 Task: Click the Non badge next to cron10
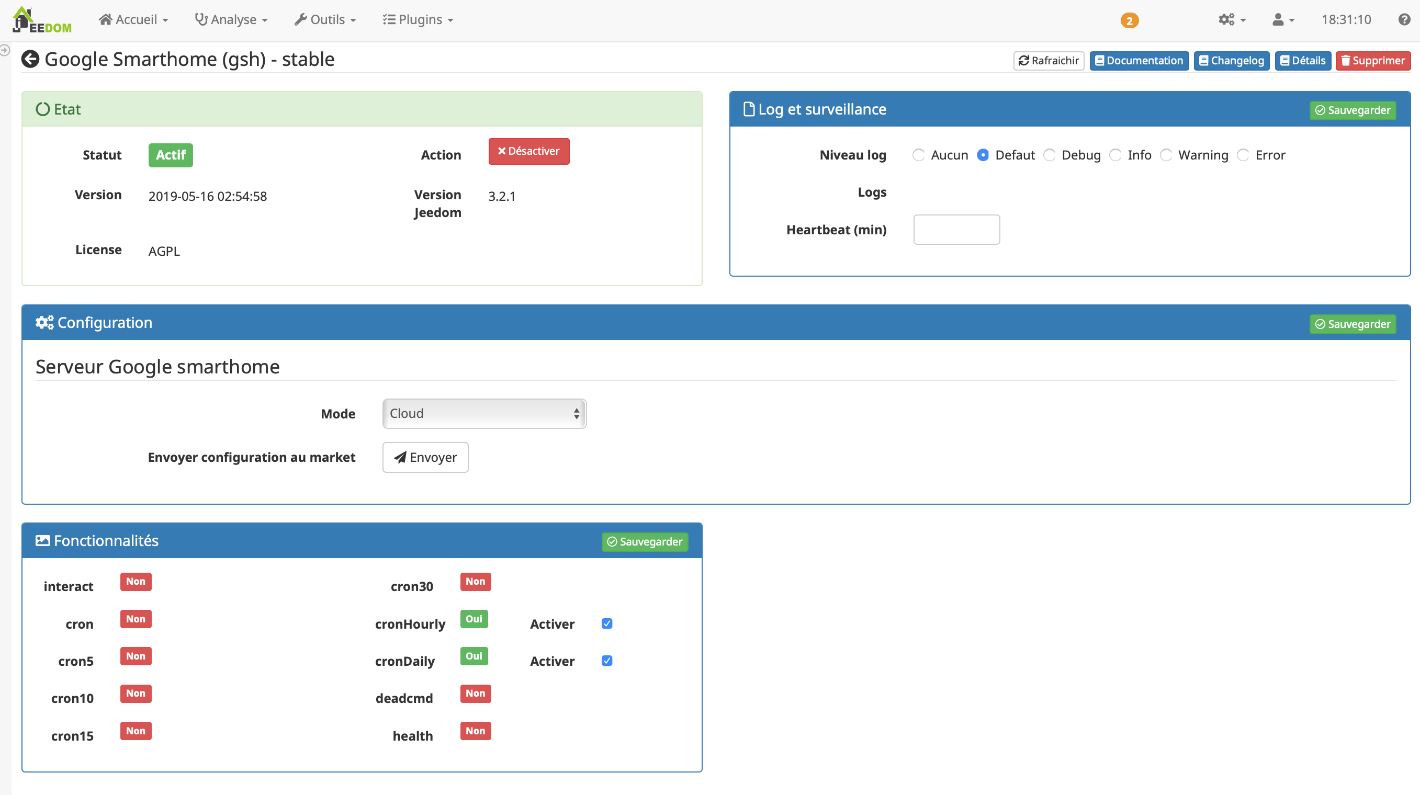click(x=136, y=694)
